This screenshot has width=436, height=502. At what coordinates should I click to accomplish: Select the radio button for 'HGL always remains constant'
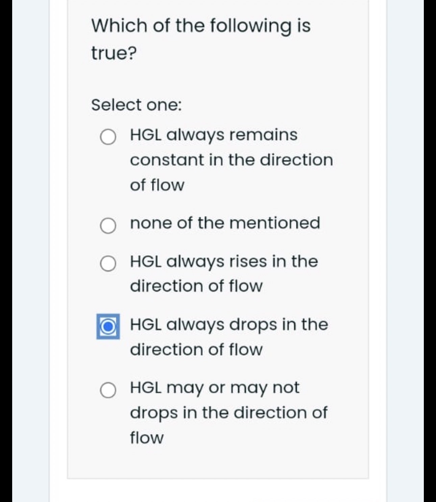click(x=107, y=137)
